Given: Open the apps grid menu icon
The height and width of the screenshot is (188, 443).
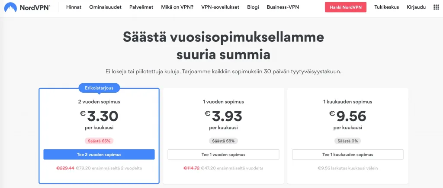Looking at the screenshot, I should pos(436,7).
